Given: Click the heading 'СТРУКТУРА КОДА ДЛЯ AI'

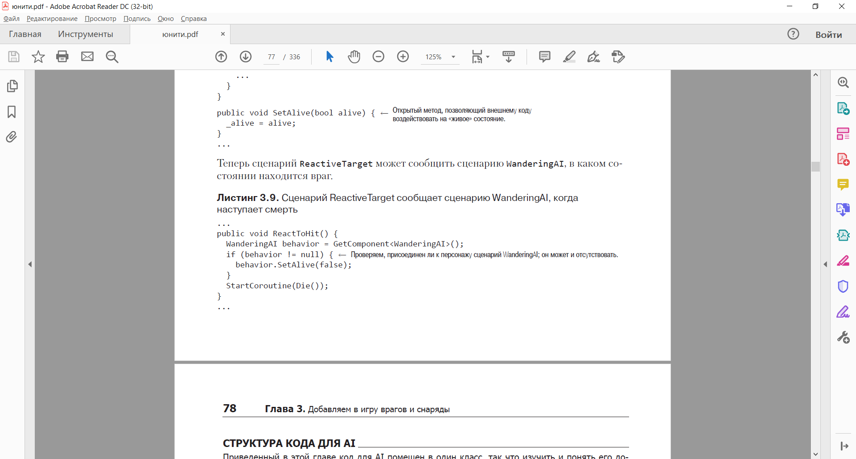Looking at the screenshot, I should [x=289, y=443].
